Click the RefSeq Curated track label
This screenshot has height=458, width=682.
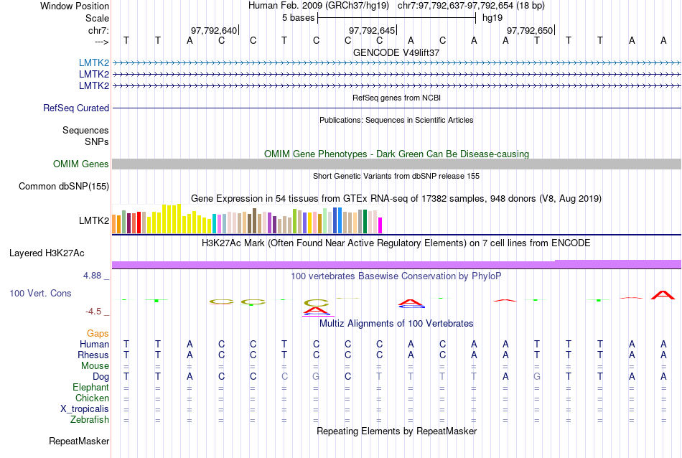tap(76, 108)
